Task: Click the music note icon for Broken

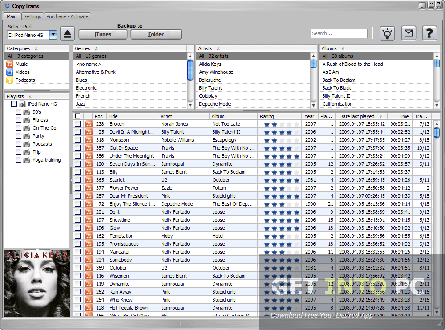Action: tap(89, 124)
